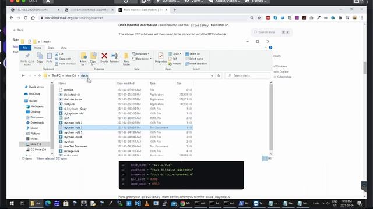Sort by the Date modified column header
Viewport: 373px width, 209px height.
126,84
